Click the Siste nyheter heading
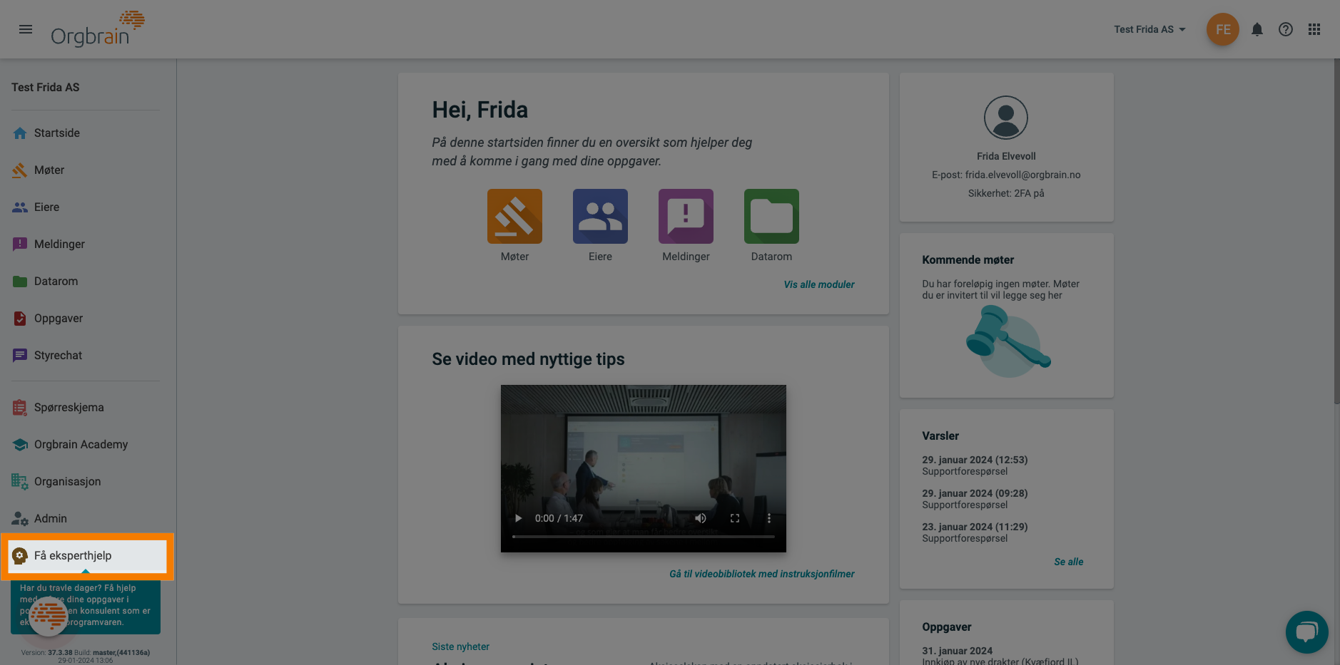The width and height of the screenshot is (1340, 665). [460, 646]
